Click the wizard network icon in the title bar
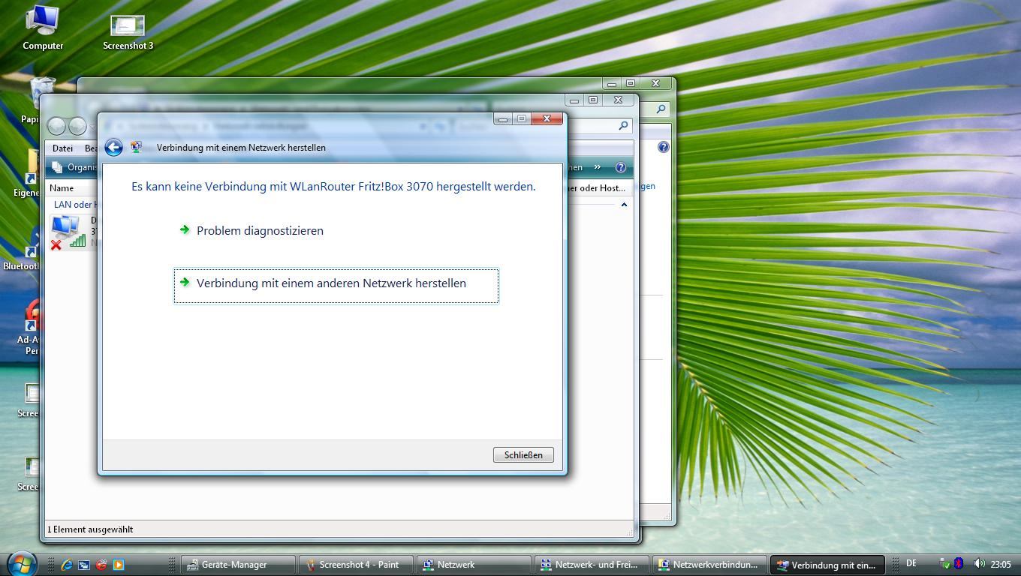This screenshot has height=576, width=1021. tap(136, 148)
